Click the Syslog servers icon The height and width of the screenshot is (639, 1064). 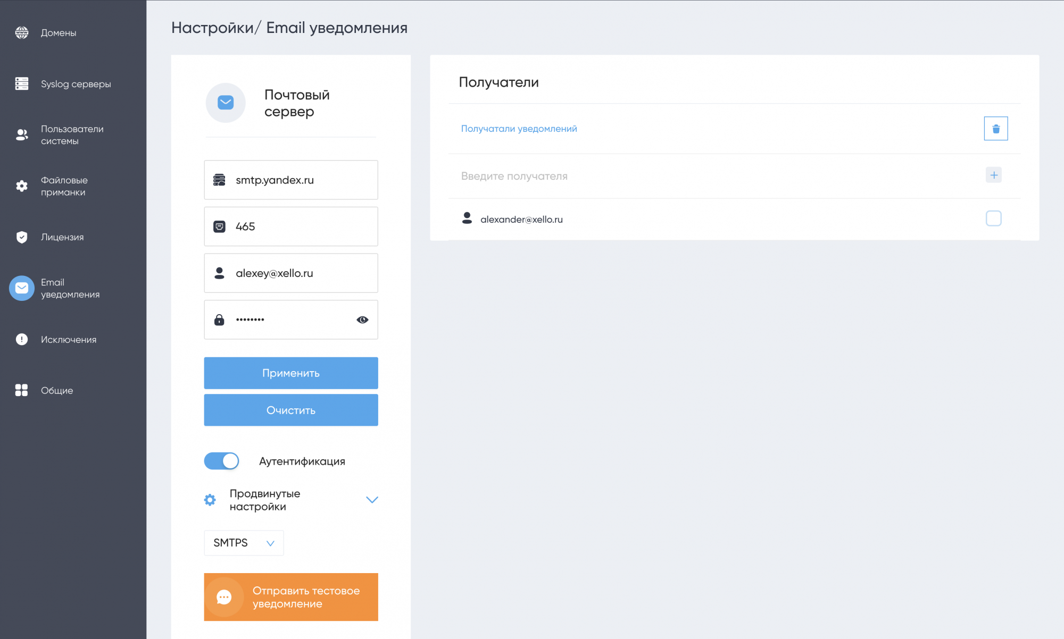[22, 83]
